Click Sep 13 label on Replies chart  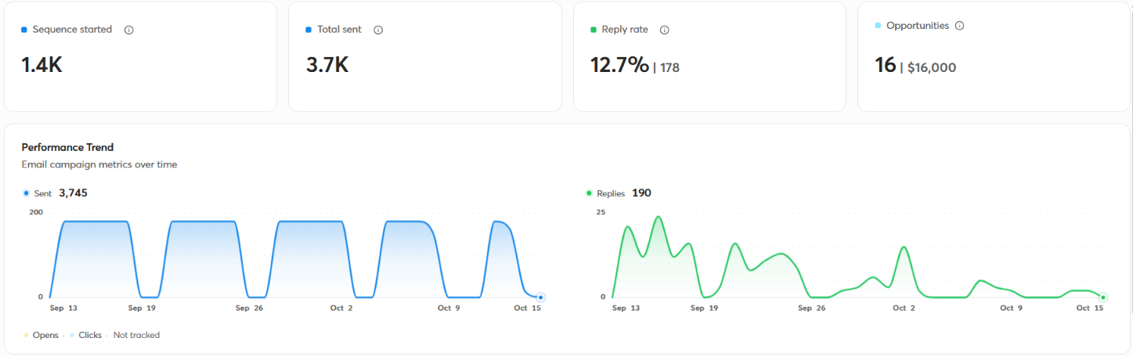tap(625, 308)
